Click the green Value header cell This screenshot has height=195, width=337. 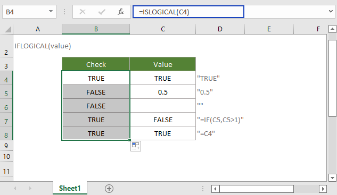click(x=163, y=64)
